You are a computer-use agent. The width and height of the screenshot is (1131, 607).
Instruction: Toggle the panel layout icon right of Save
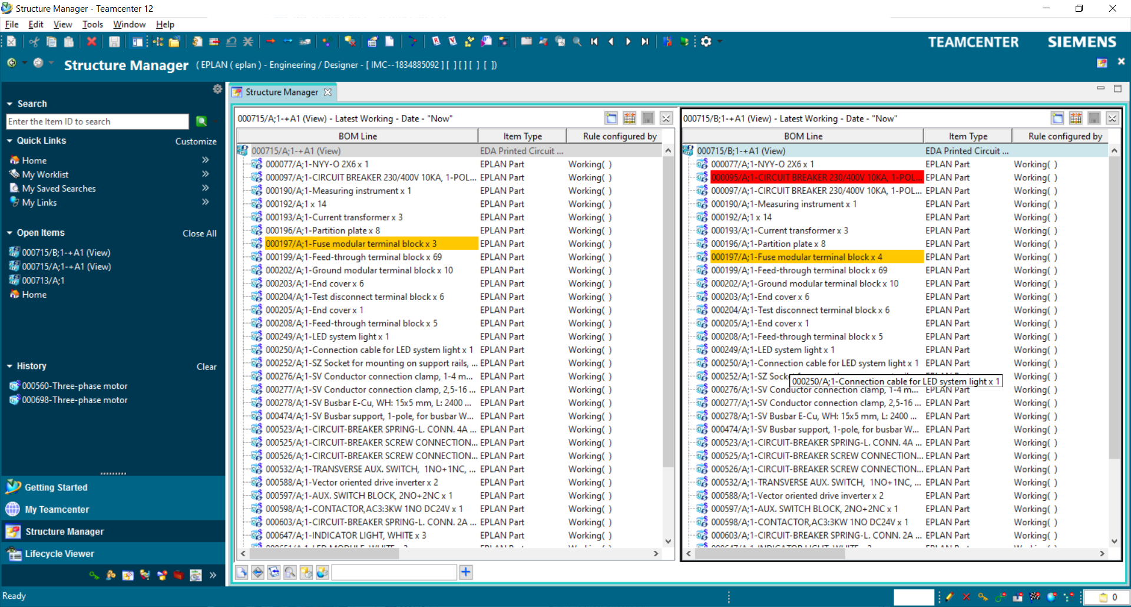pyautogui.click(x=137, y=42)
